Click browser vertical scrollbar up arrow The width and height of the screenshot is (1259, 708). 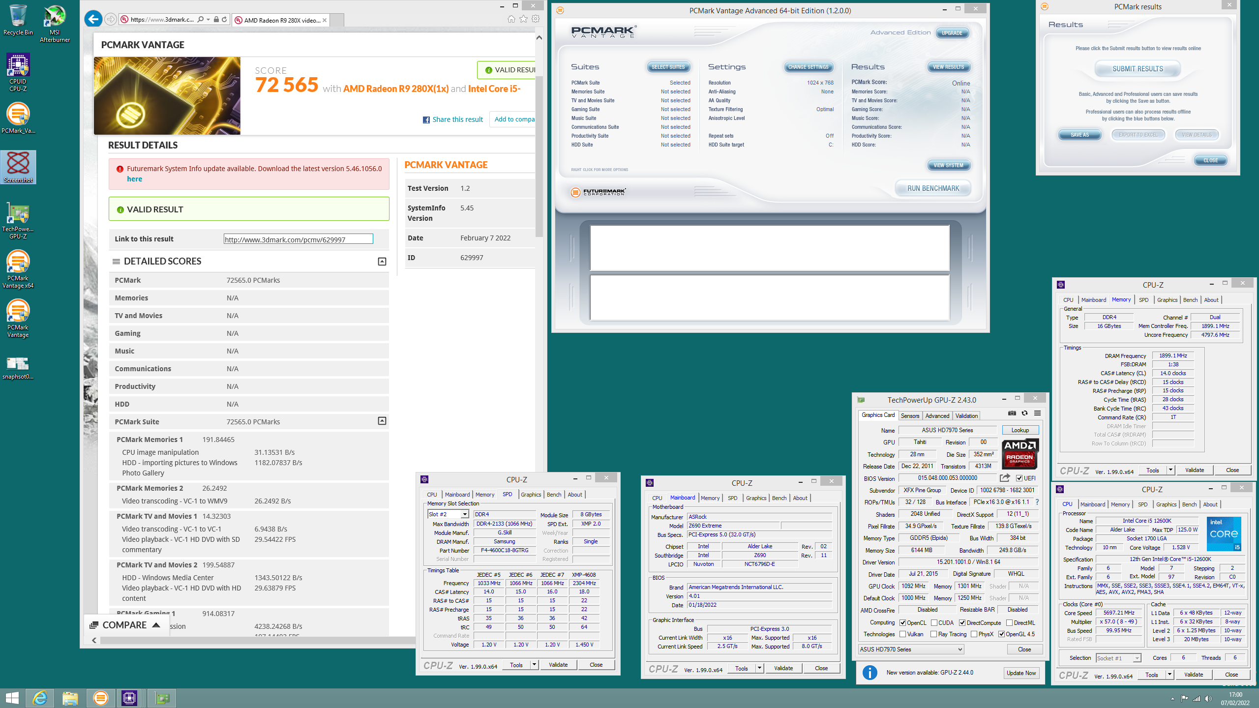pyautogui.click(x=539, y=37)
